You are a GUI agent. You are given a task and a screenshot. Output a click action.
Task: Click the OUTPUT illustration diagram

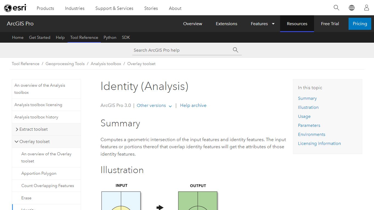198,200
